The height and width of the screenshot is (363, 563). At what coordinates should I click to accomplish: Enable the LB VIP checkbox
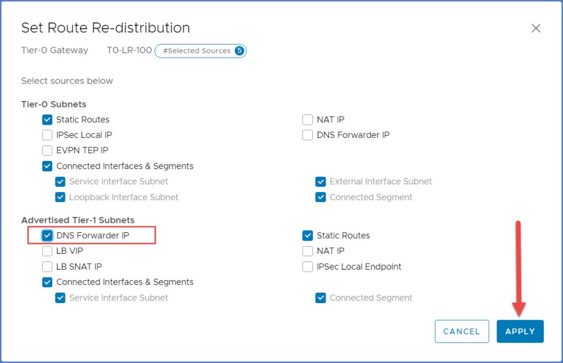pos(48,251)
